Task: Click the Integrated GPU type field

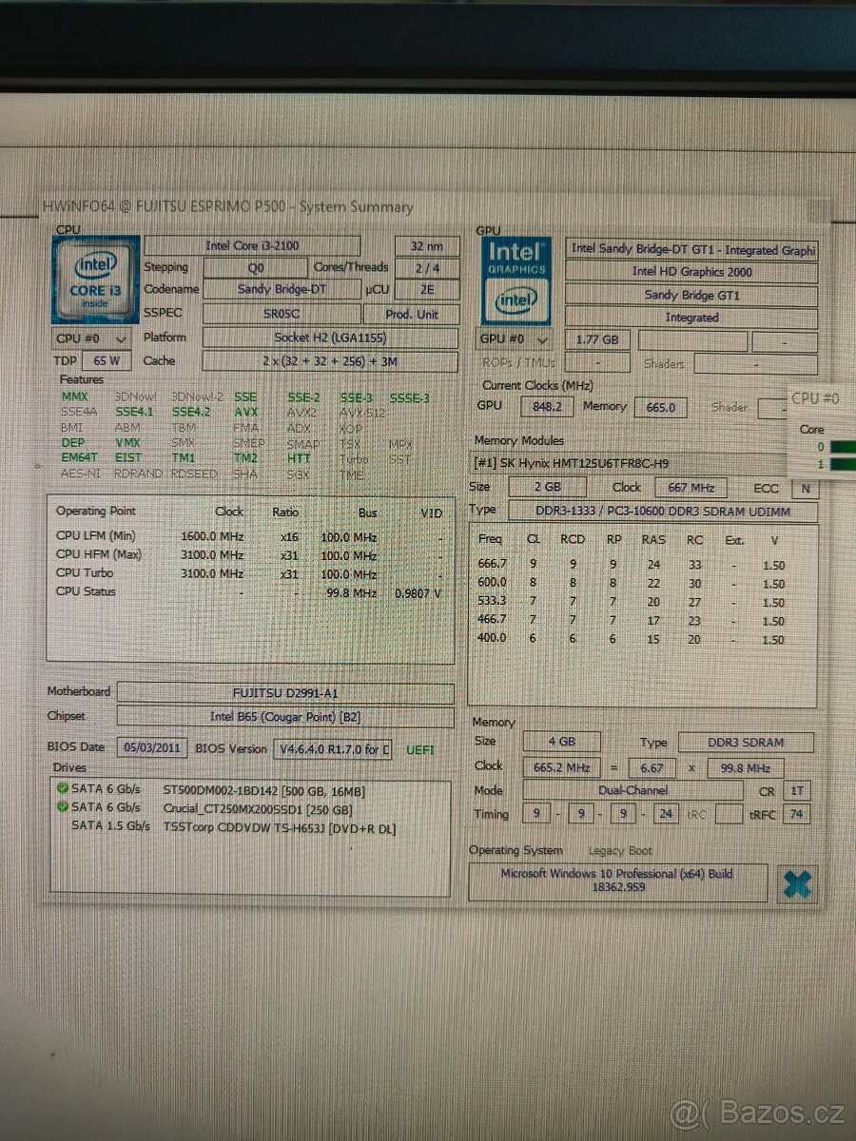Action: (691, 318)
